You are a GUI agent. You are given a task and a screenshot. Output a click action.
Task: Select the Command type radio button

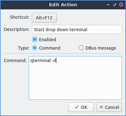pyautogui.click(x=35, y=48)
